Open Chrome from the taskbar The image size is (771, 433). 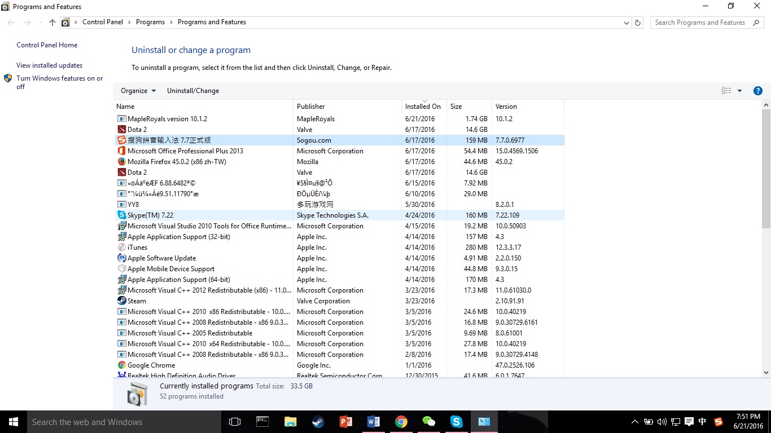pos(401,422)
